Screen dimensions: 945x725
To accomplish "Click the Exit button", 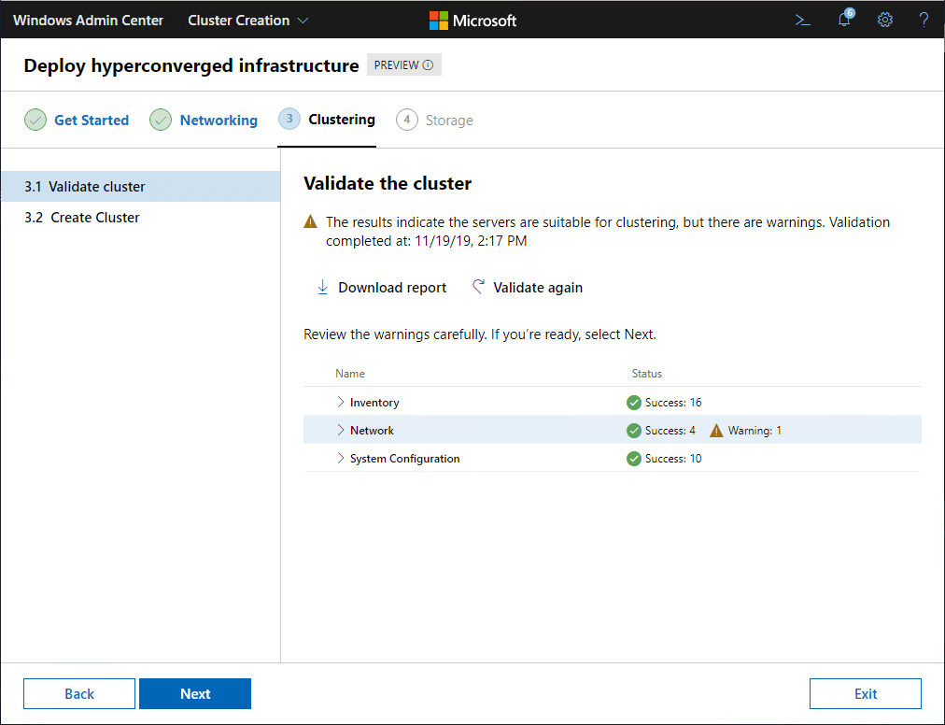I will point(865,693).
